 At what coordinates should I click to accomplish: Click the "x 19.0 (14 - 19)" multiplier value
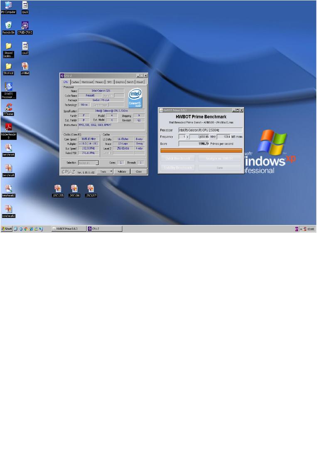tap(88, 144)
